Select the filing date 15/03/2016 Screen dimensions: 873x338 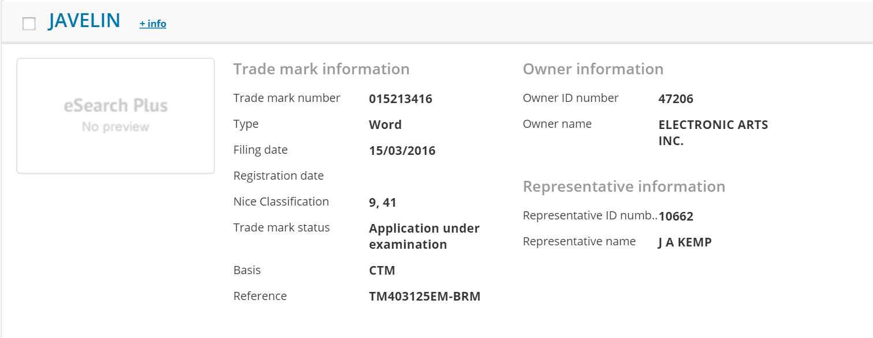pos(402,151)
